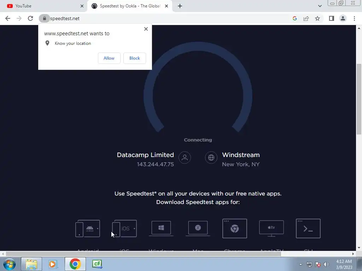Viewport: 362px width, 271px height.
Task: Open the Chrome extension download icon
Action: coord(235,228)
